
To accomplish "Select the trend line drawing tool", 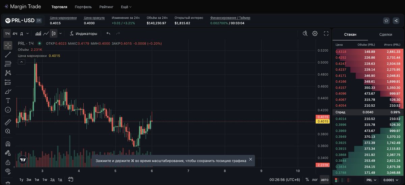I will click(x=8, y=54).
